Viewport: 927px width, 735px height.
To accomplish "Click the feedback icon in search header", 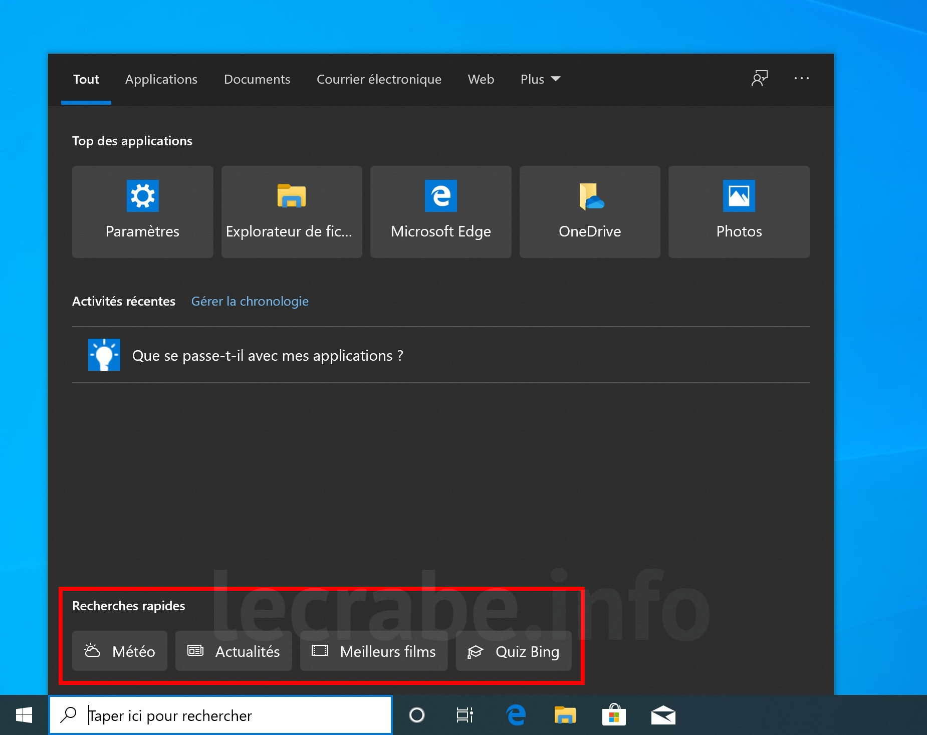I will (x=760, y=79).
